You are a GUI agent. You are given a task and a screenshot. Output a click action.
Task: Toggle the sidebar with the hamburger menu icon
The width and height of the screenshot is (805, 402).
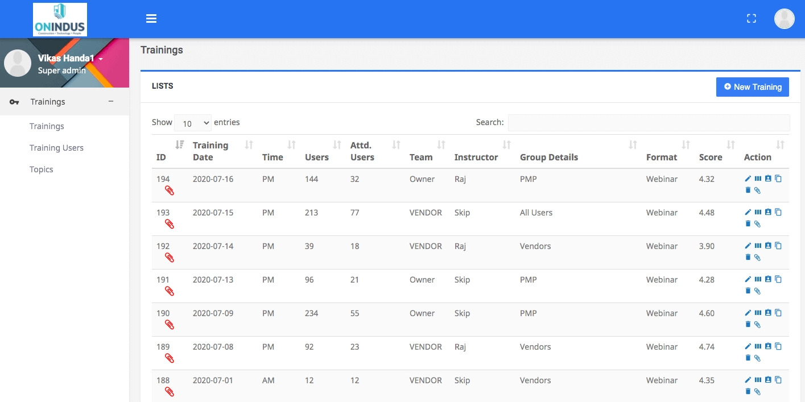point(151,19)
